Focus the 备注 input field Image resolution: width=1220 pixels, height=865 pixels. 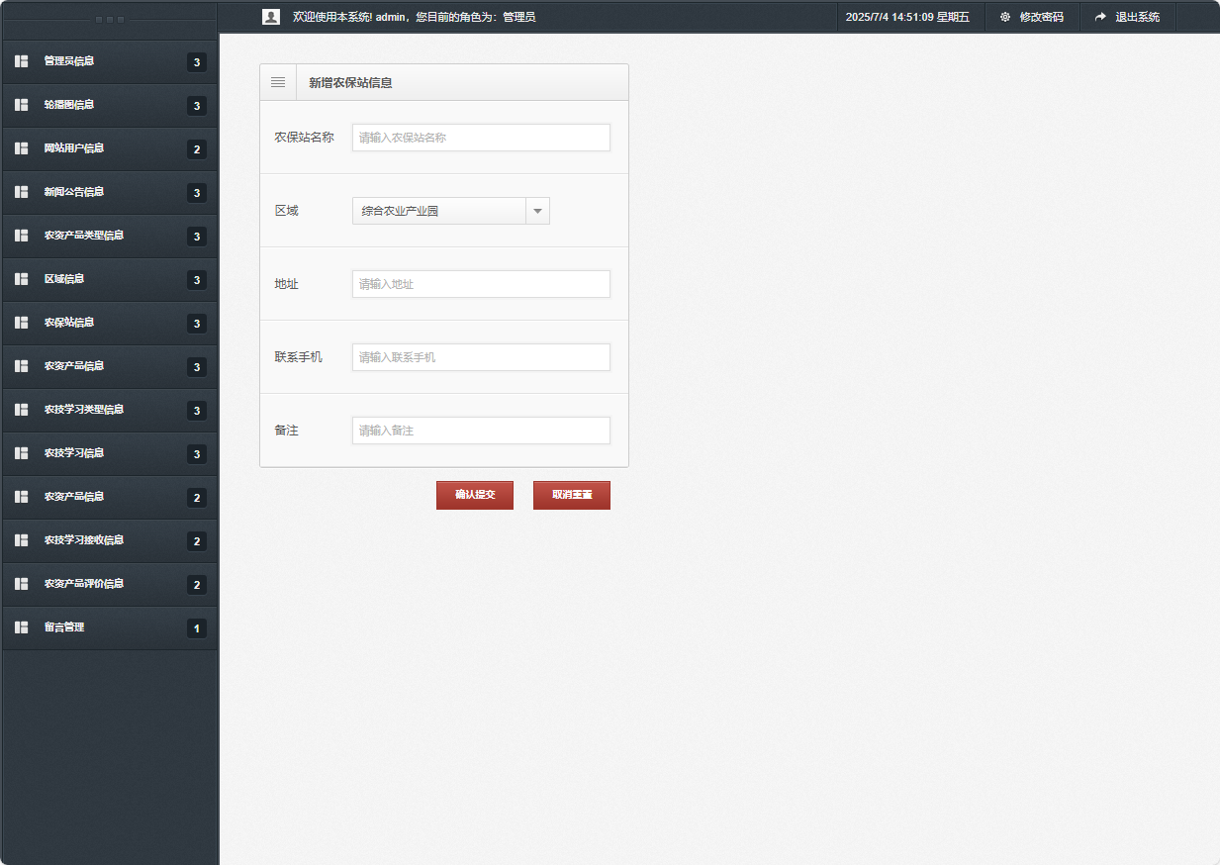coord(481,431)
